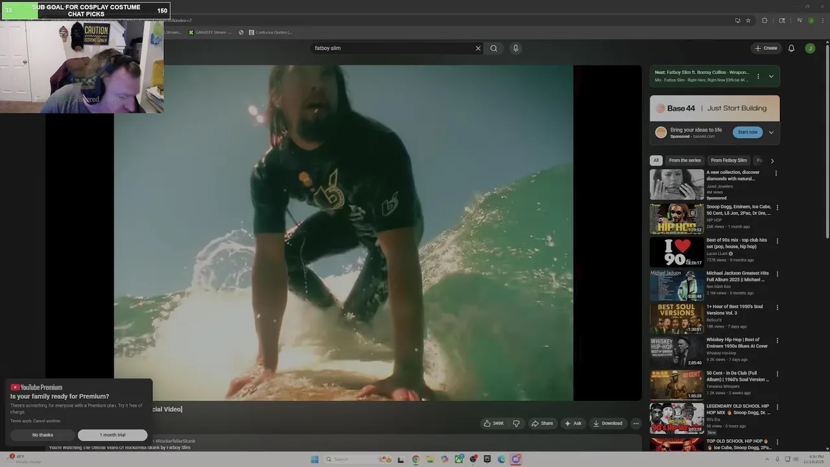This screenshot has width=830, height=467.
Task: Bookmark this page with the star icon
Action: pyautogui.click(x=748, y=20)
